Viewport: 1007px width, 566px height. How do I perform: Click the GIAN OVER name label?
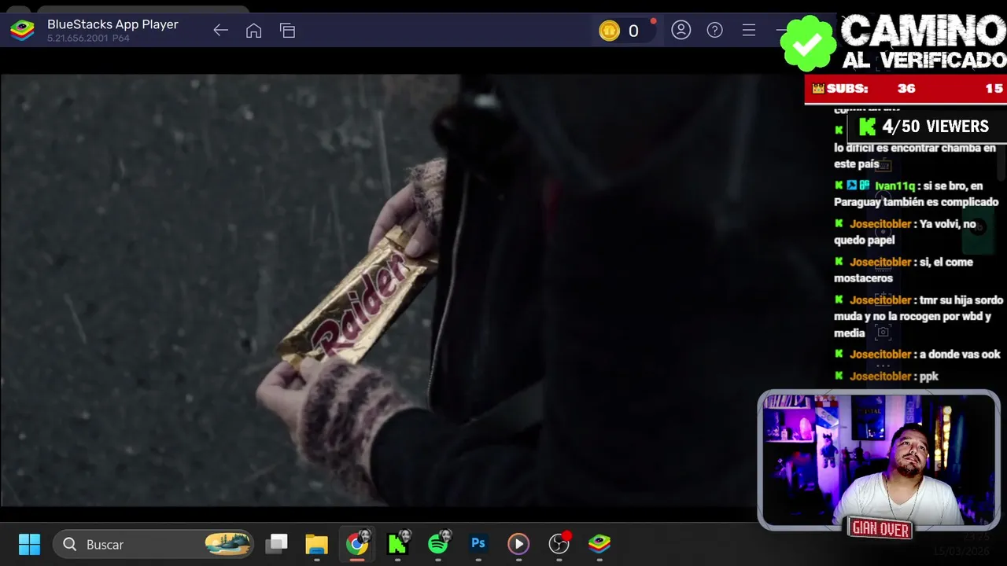(x=880, y=529)
